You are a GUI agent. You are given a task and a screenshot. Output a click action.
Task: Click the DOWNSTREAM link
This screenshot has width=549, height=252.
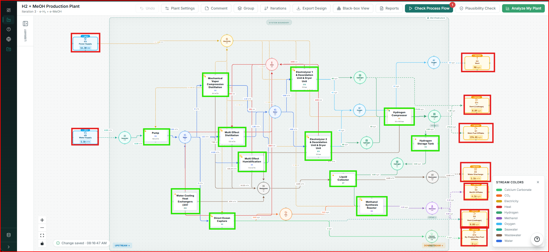pyautogui.click(x=434, y=245)
